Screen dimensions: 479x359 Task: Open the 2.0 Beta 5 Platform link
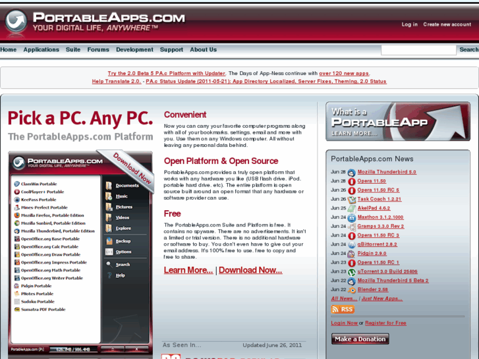[167, 73]
